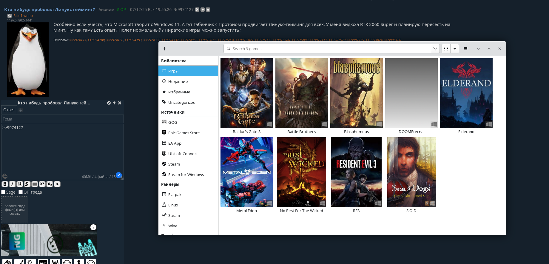
Task: Open Недавние in the Lutris sidebar
Action: (188, 81)
